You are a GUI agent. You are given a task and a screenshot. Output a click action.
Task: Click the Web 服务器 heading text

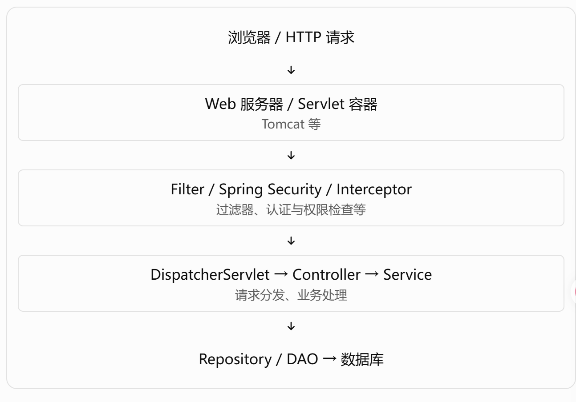[244, 104]
